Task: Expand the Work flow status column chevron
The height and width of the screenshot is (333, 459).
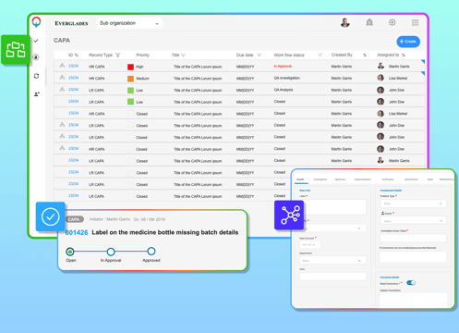Action: tap(320, 55)
